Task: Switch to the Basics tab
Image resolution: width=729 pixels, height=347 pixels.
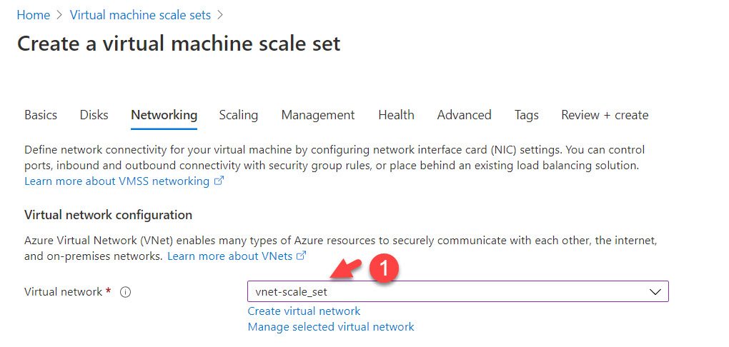Action: point(41,115)
